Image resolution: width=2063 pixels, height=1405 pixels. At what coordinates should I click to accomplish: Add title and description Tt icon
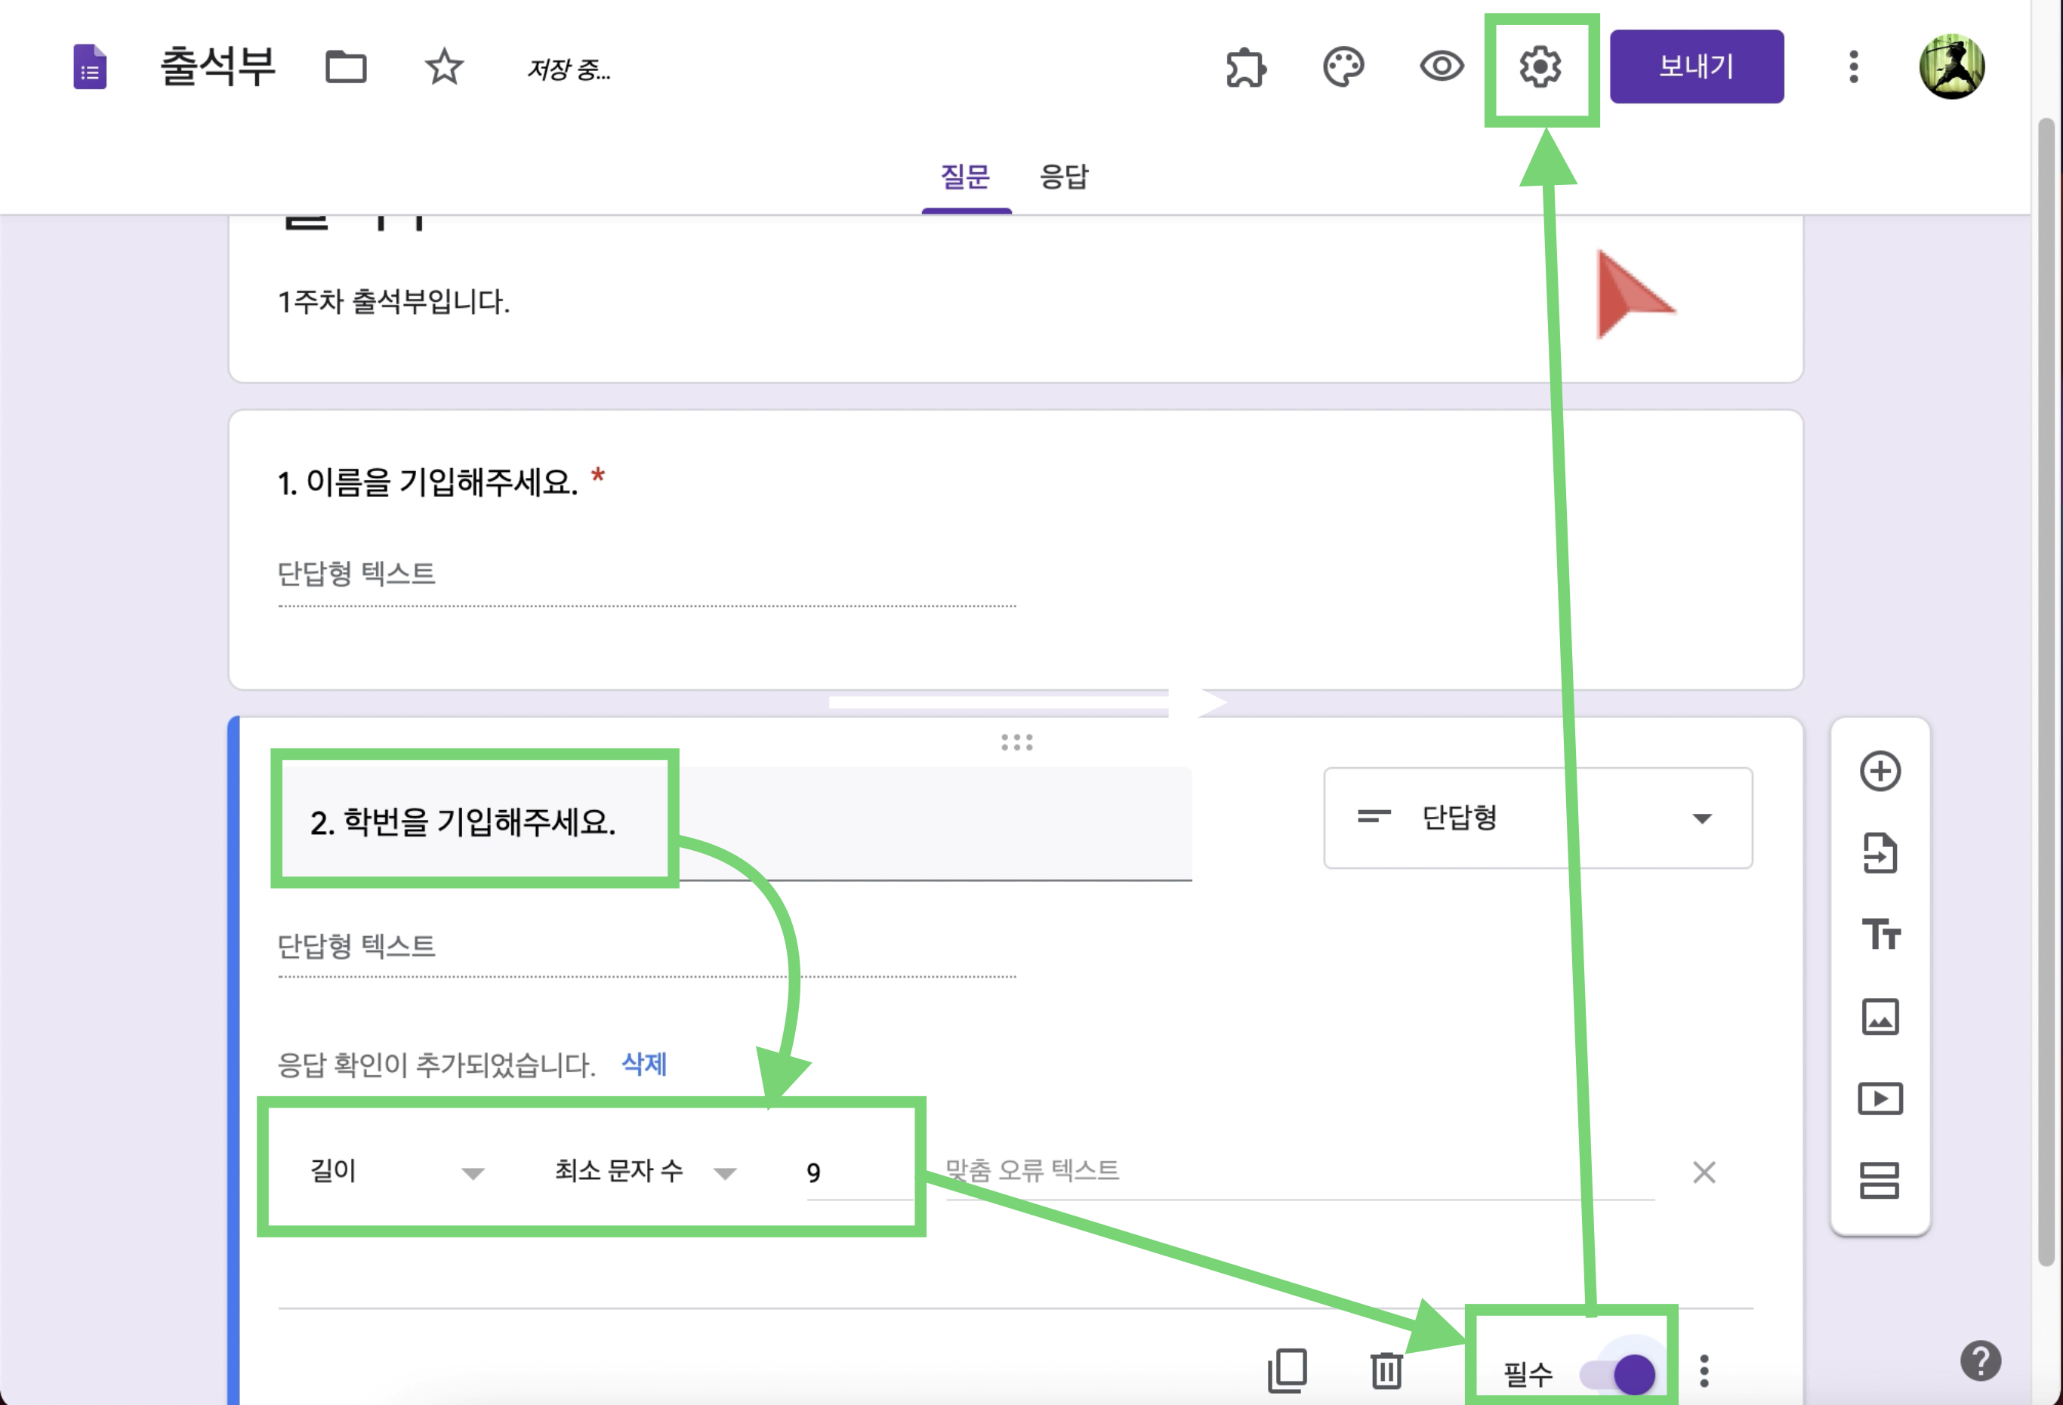[1880, 935]
